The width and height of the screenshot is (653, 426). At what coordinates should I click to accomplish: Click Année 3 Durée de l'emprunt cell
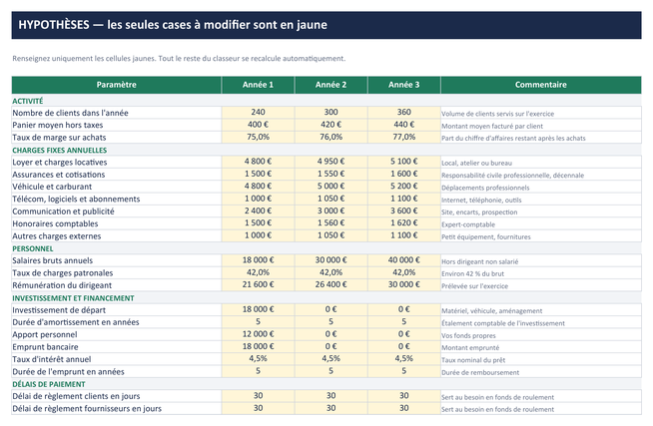click(x=403, y=371)
